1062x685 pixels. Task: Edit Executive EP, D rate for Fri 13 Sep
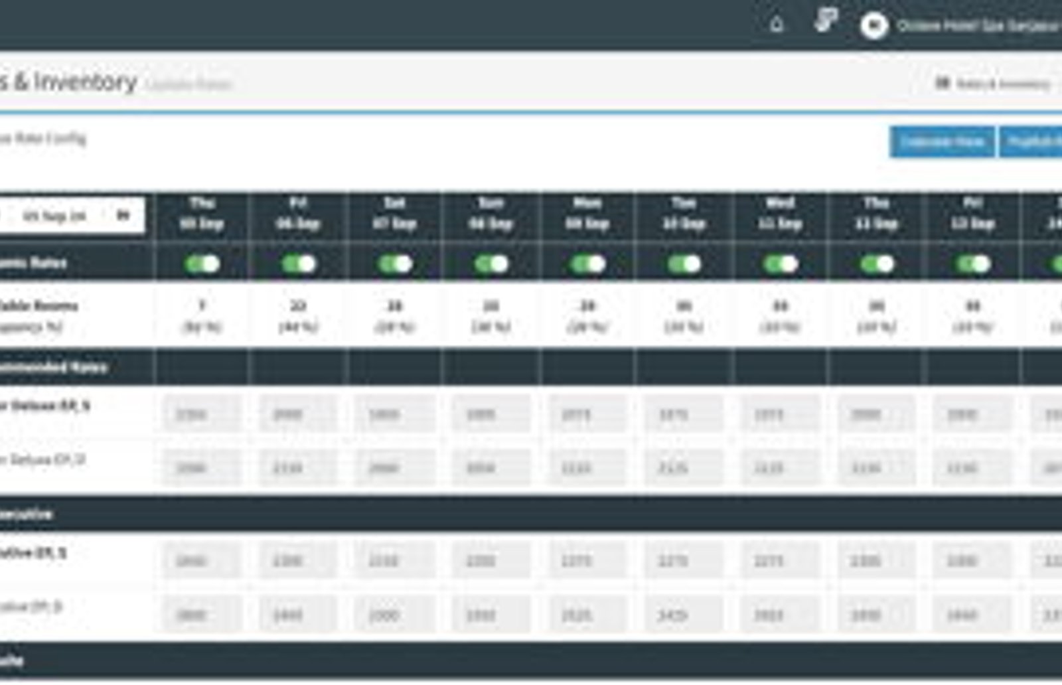(973, 615)
